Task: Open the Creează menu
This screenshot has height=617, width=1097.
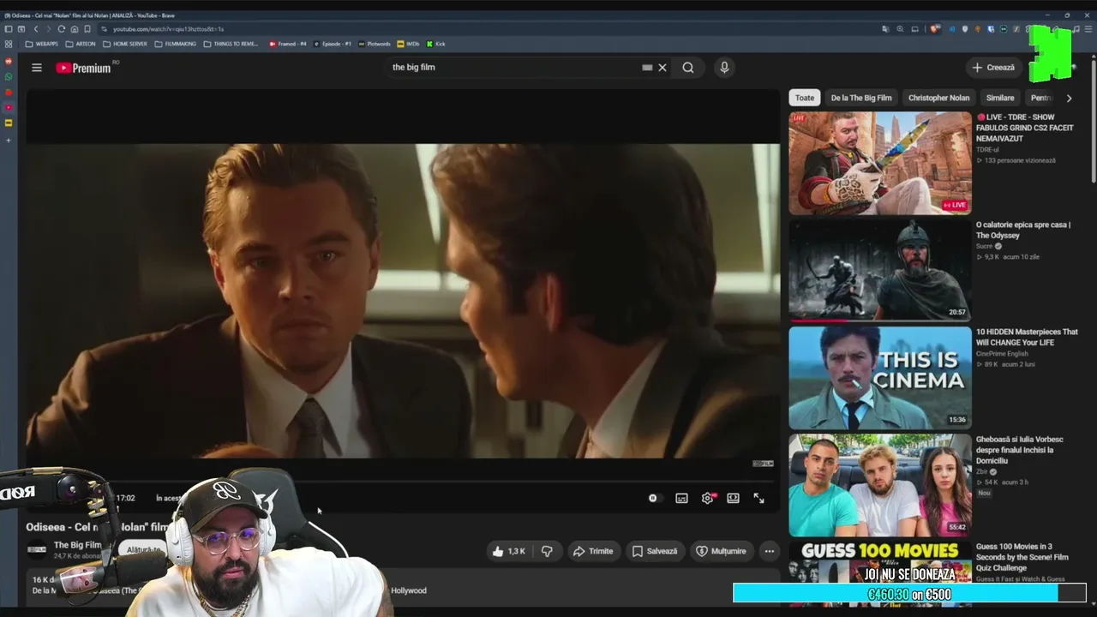Action: (x=993, y=68)
